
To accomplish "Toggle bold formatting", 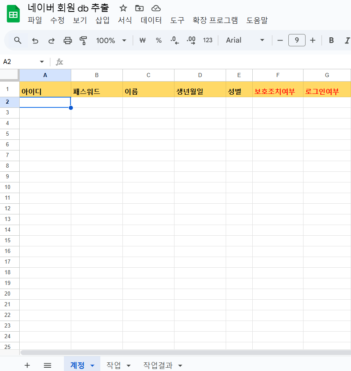I will pyautogui.click(x=331, y=40).
